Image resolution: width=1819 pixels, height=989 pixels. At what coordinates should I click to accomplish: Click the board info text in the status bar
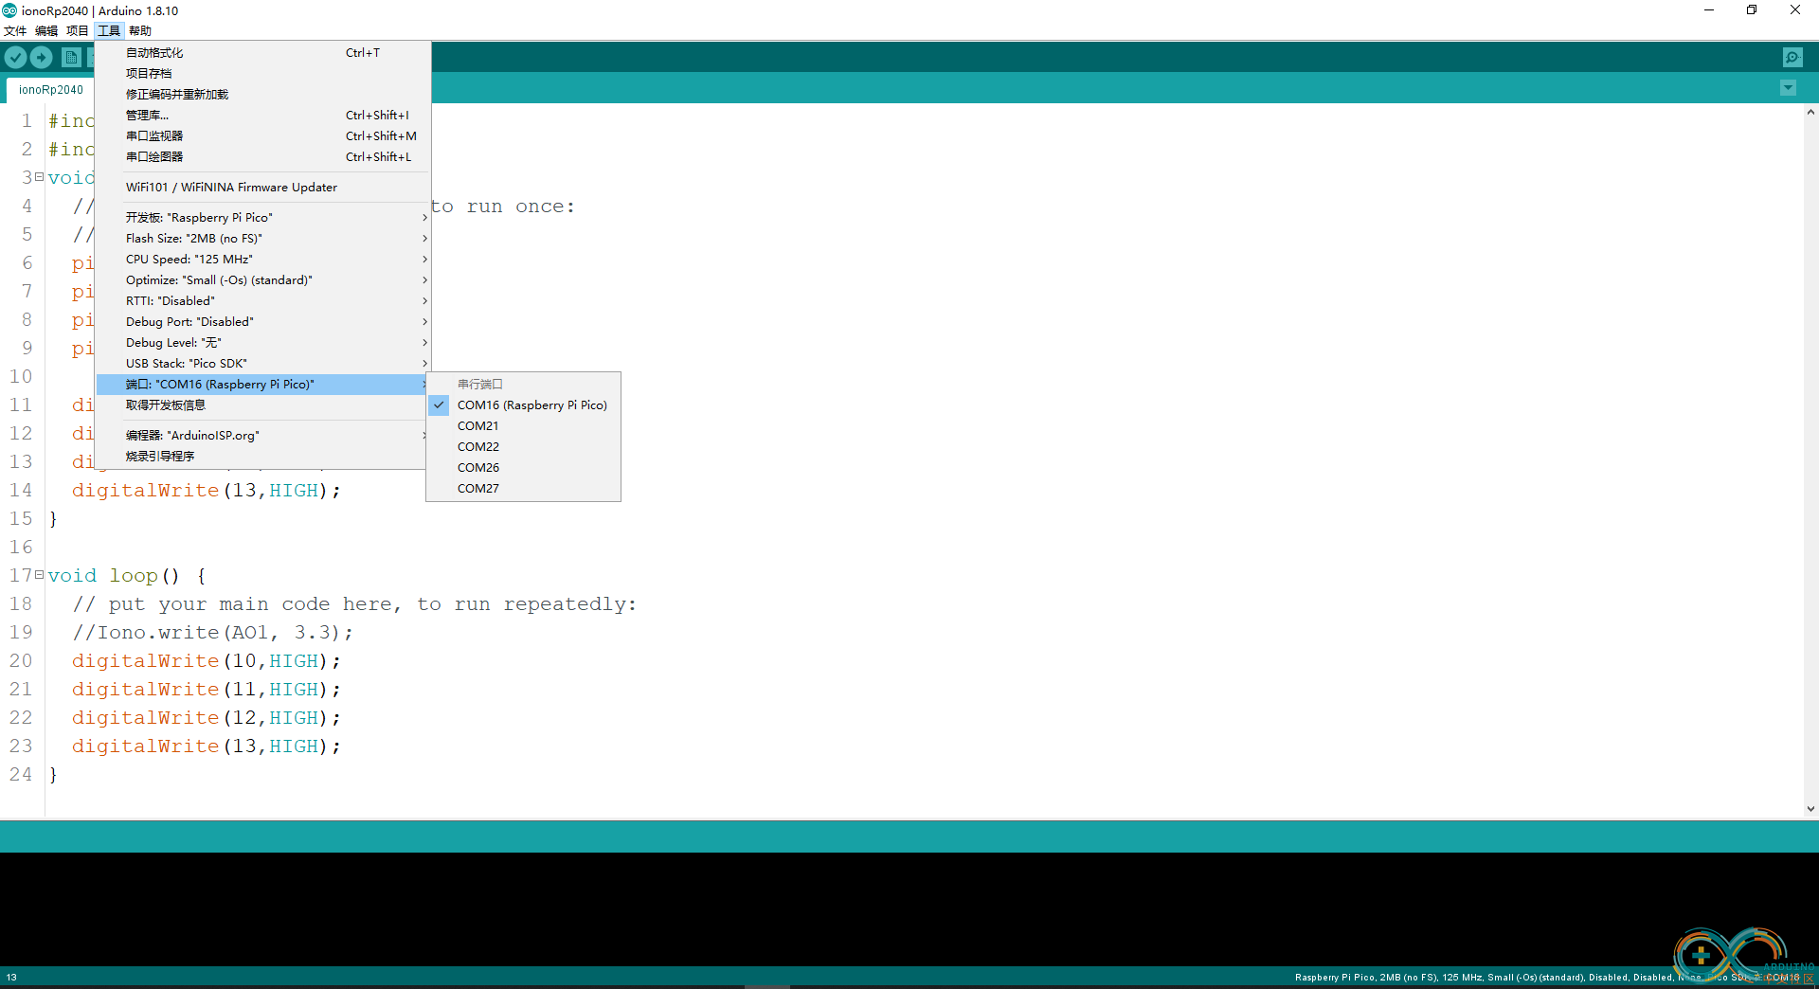1546,977
